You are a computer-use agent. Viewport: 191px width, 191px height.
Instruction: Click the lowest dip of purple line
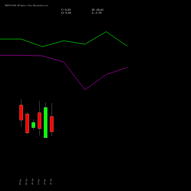85,90
